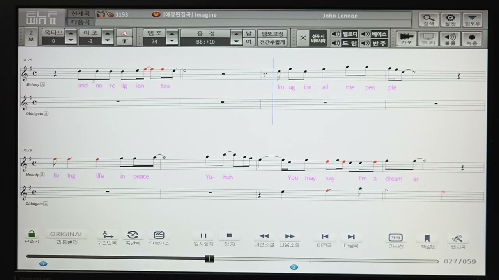This screenshot has width=499, height=280.
Task: Open the 볼륨 volume control
Action: (450, 39)
